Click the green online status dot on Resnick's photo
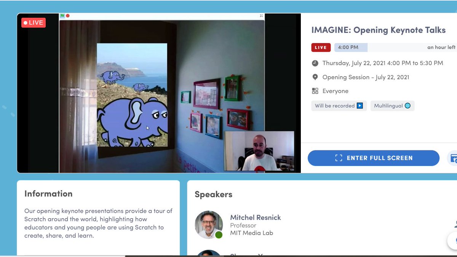The image size is (457, 257). 219,235
